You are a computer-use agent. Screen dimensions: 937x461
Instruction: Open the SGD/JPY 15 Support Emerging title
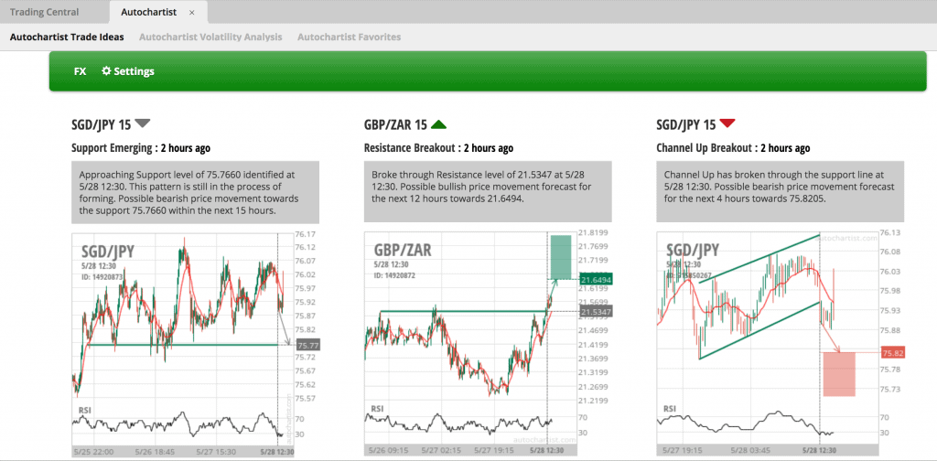pyautogui.click(x=101, y=124)
